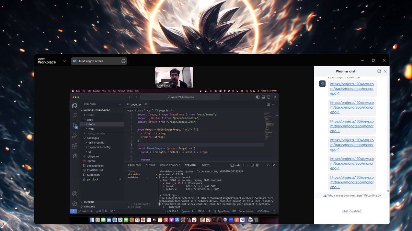Viewport: 412px width, 231px height.
Task: Click Prettier in the status bar
Action: pos(263,211)
